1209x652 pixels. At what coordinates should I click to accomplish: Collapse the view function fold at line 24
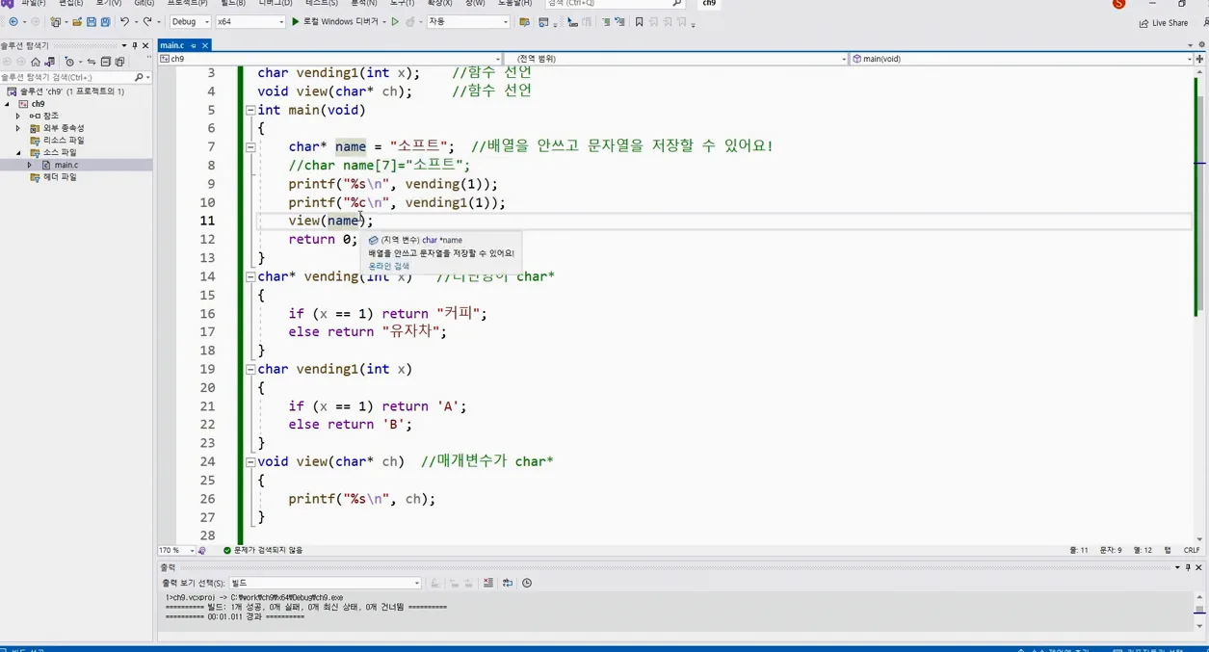[x=250, y=461]
